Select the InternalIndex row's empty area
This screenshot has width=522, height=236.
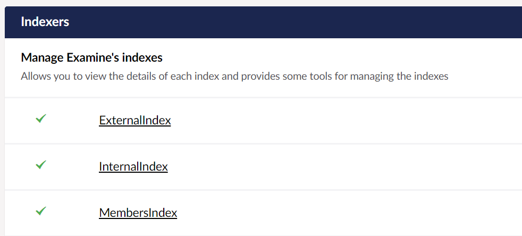346,167
